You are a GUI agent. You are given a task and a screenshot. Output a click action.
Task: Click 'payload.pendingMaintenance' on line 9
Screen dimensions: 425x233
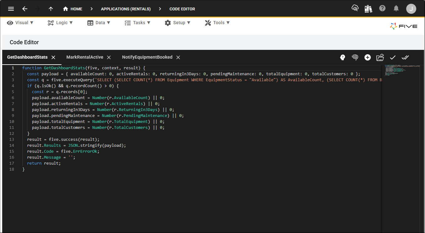(x=63, y=115)
